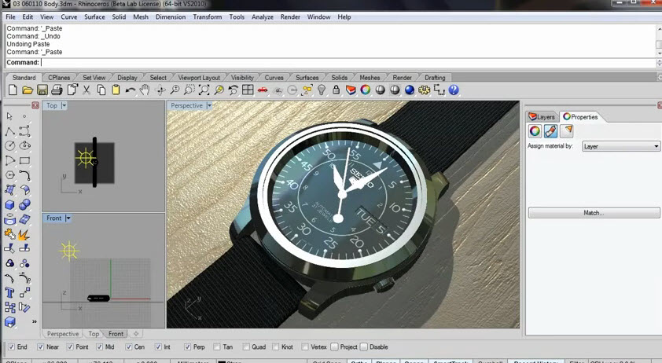The image size is (662, 363).
Task: Switch to the Viewport Layout toolbar tab
Action: (x=199, y=78)
